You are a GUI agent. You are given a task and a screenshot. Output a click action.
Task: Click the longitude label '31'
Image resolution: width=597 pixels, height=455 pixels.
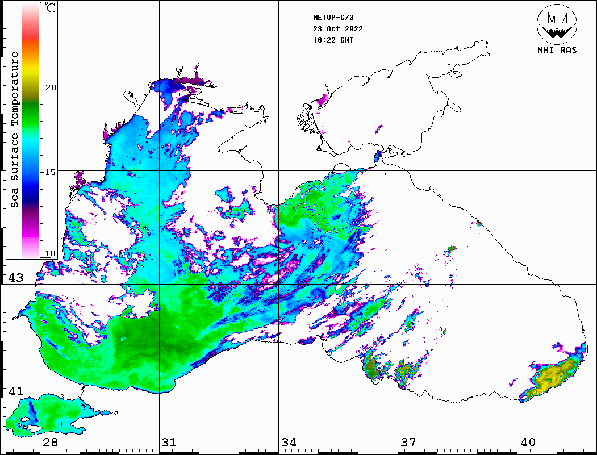(x=169, y=443)
